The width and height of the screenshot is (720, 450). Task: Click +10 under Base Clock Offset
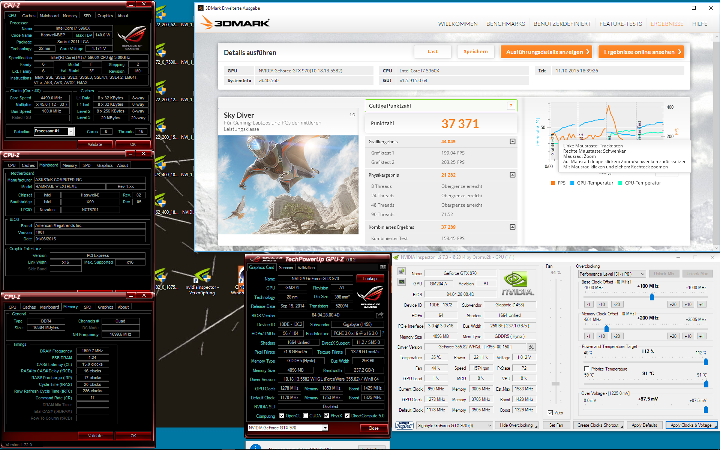688,304
